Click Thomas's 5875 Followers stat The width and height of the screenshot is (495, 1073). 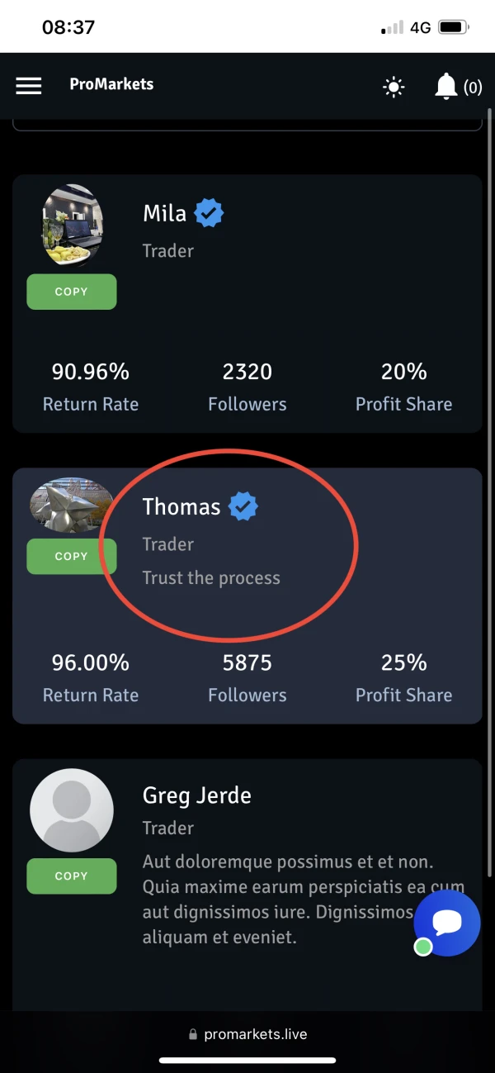[x=247, y=678]
